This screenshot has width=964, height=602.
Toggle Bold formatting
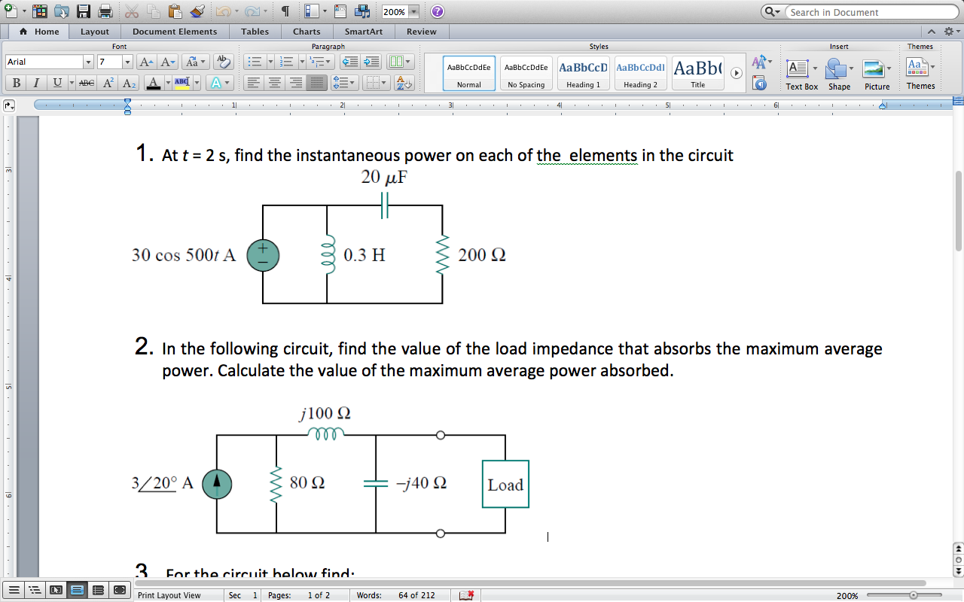point(16,83)
